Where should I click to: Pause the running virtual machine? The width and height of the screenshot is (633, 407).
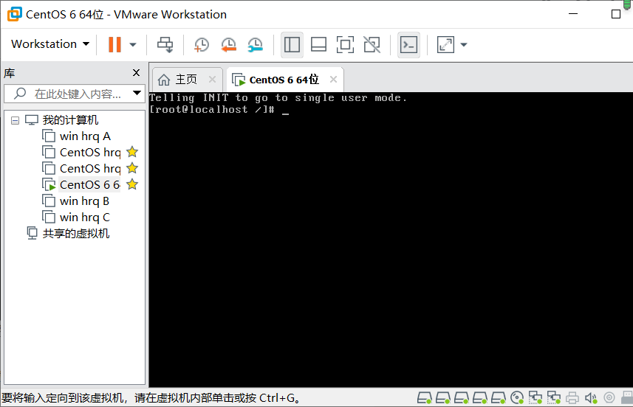114,44
